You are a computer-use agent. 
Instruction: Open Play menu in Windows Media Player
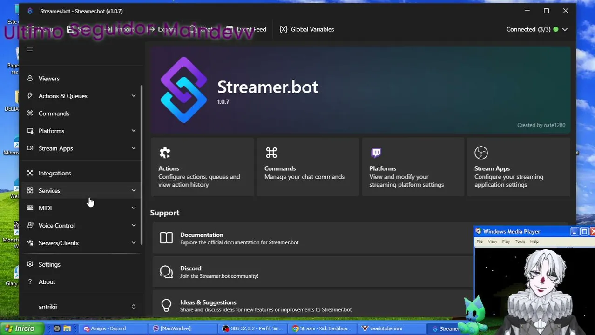pos(506,241)
